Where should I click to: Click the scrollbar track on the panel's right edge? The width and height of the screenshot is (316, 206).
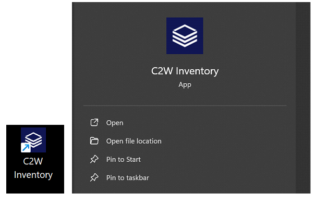[x=303, y=98]
